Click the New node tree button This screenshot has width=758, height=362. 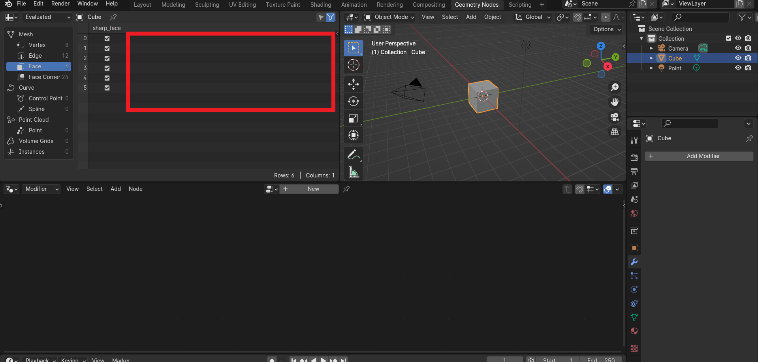tap(309, 189)
